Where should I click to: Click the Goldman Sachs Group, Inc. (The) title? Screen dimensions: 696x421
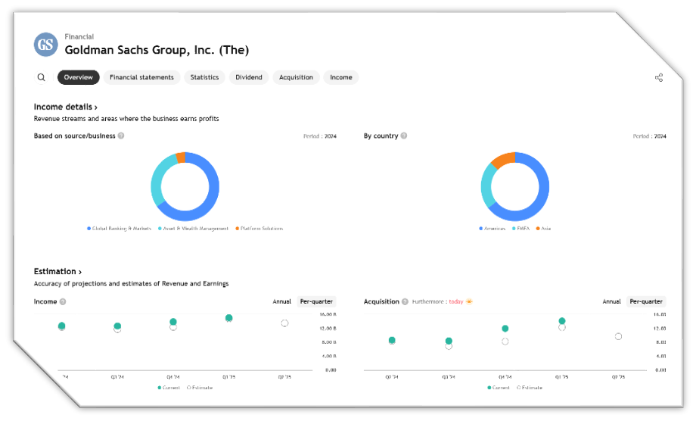(x=157, y=50)
